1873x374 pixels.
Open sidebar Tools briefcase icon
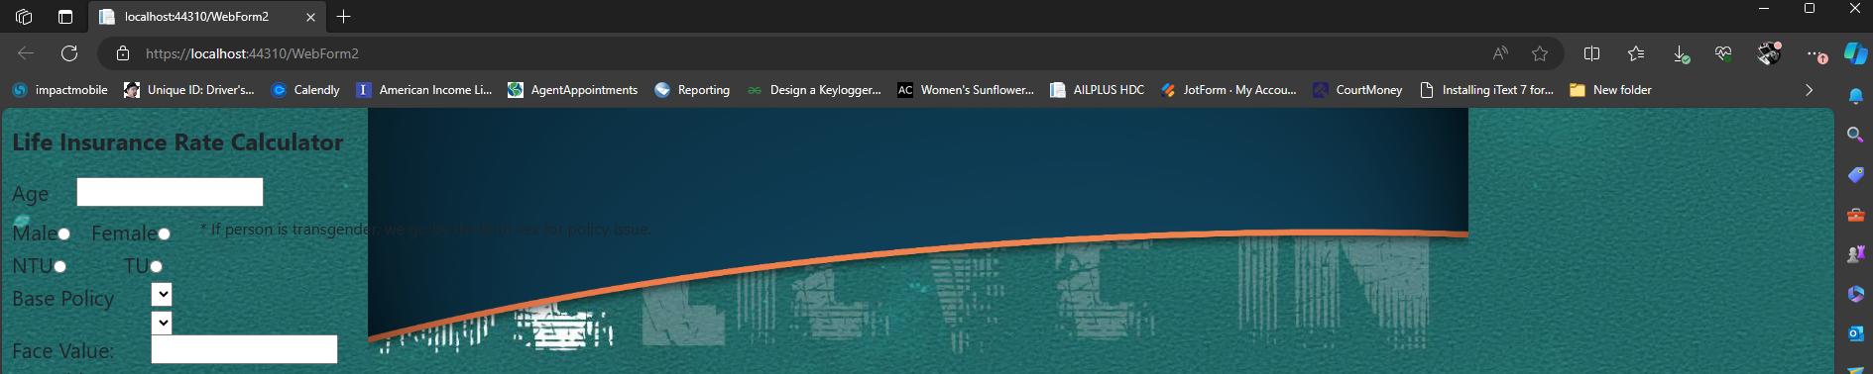(1855, 214)
